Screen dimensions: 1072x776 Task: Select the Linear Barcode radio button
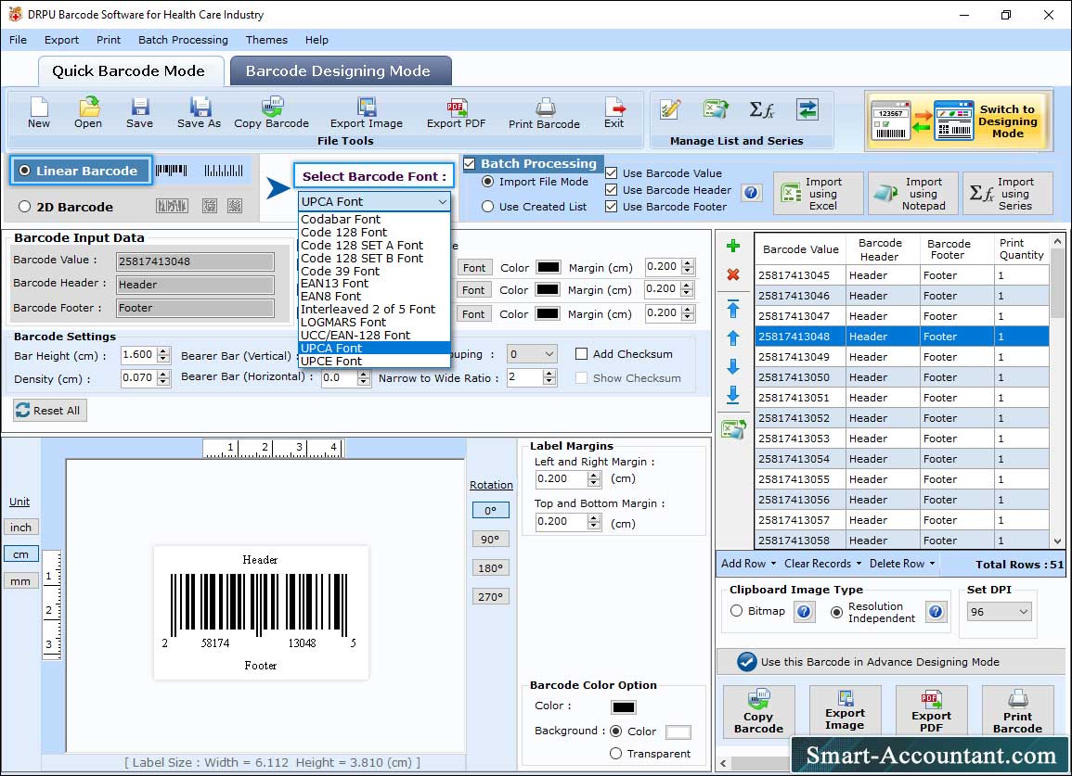coord(25,171)
